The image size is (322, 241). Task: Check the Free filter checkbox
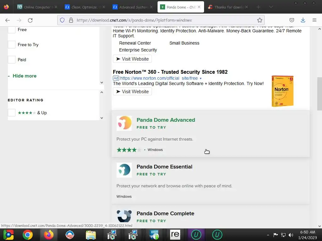(x=12, y=30)
